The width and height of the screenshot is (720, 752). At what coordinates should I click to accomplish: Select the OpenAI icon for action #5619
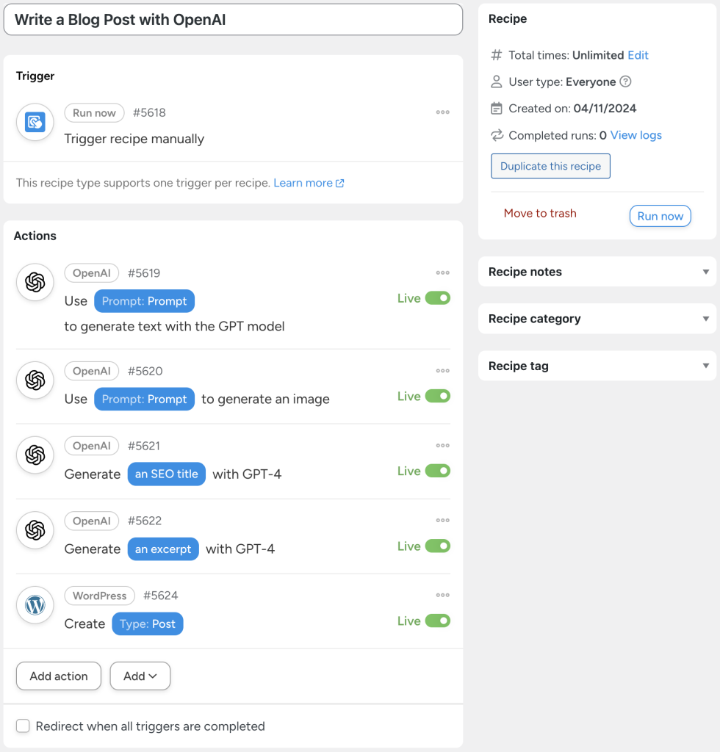click(x=35, y=282)
